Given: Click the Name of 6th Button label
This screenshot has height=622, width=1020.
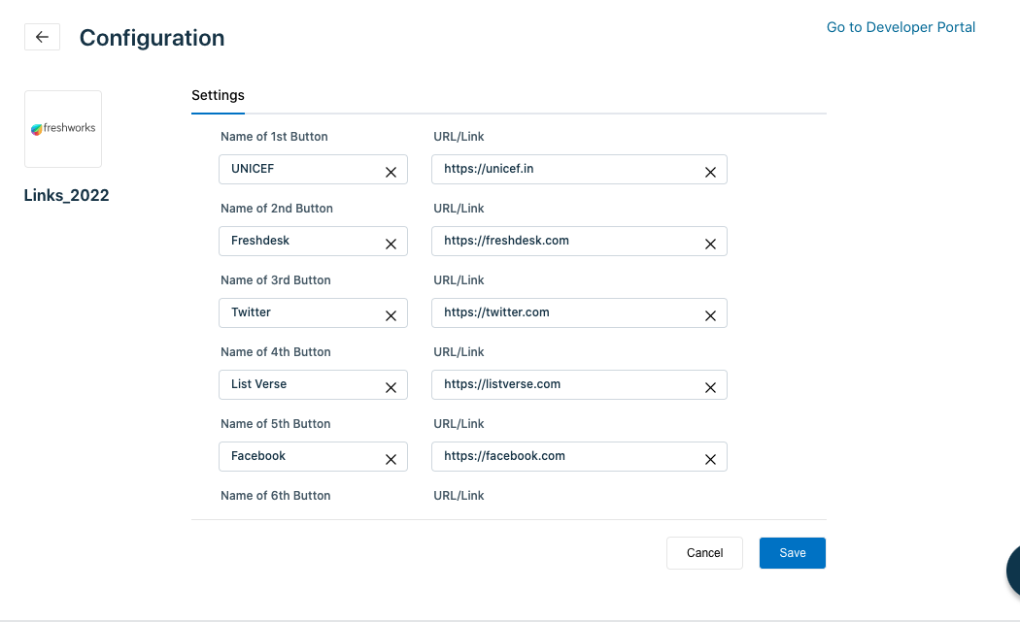Looking at the screenshot, I should tap(276, 496).
